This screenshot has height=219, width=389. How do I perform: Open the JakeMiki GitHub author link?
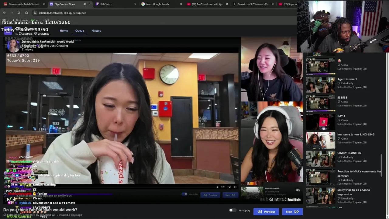(25, 34)
